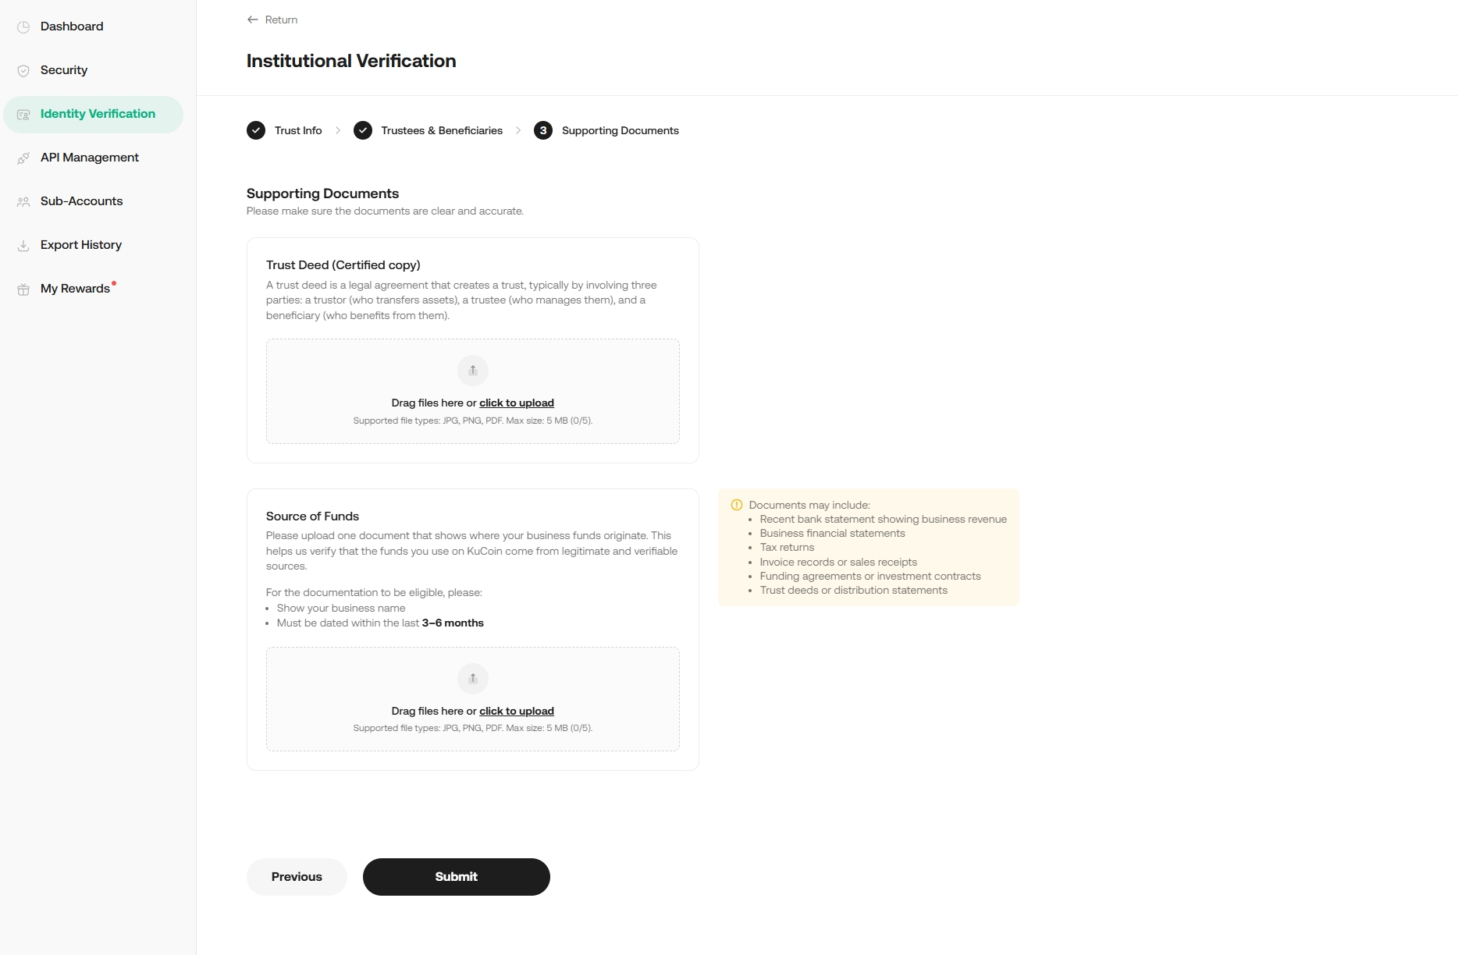Click the info icon in the documents tip box
Image resolution: width=1458 pixels, height=955 pixels.
(736, 505)
